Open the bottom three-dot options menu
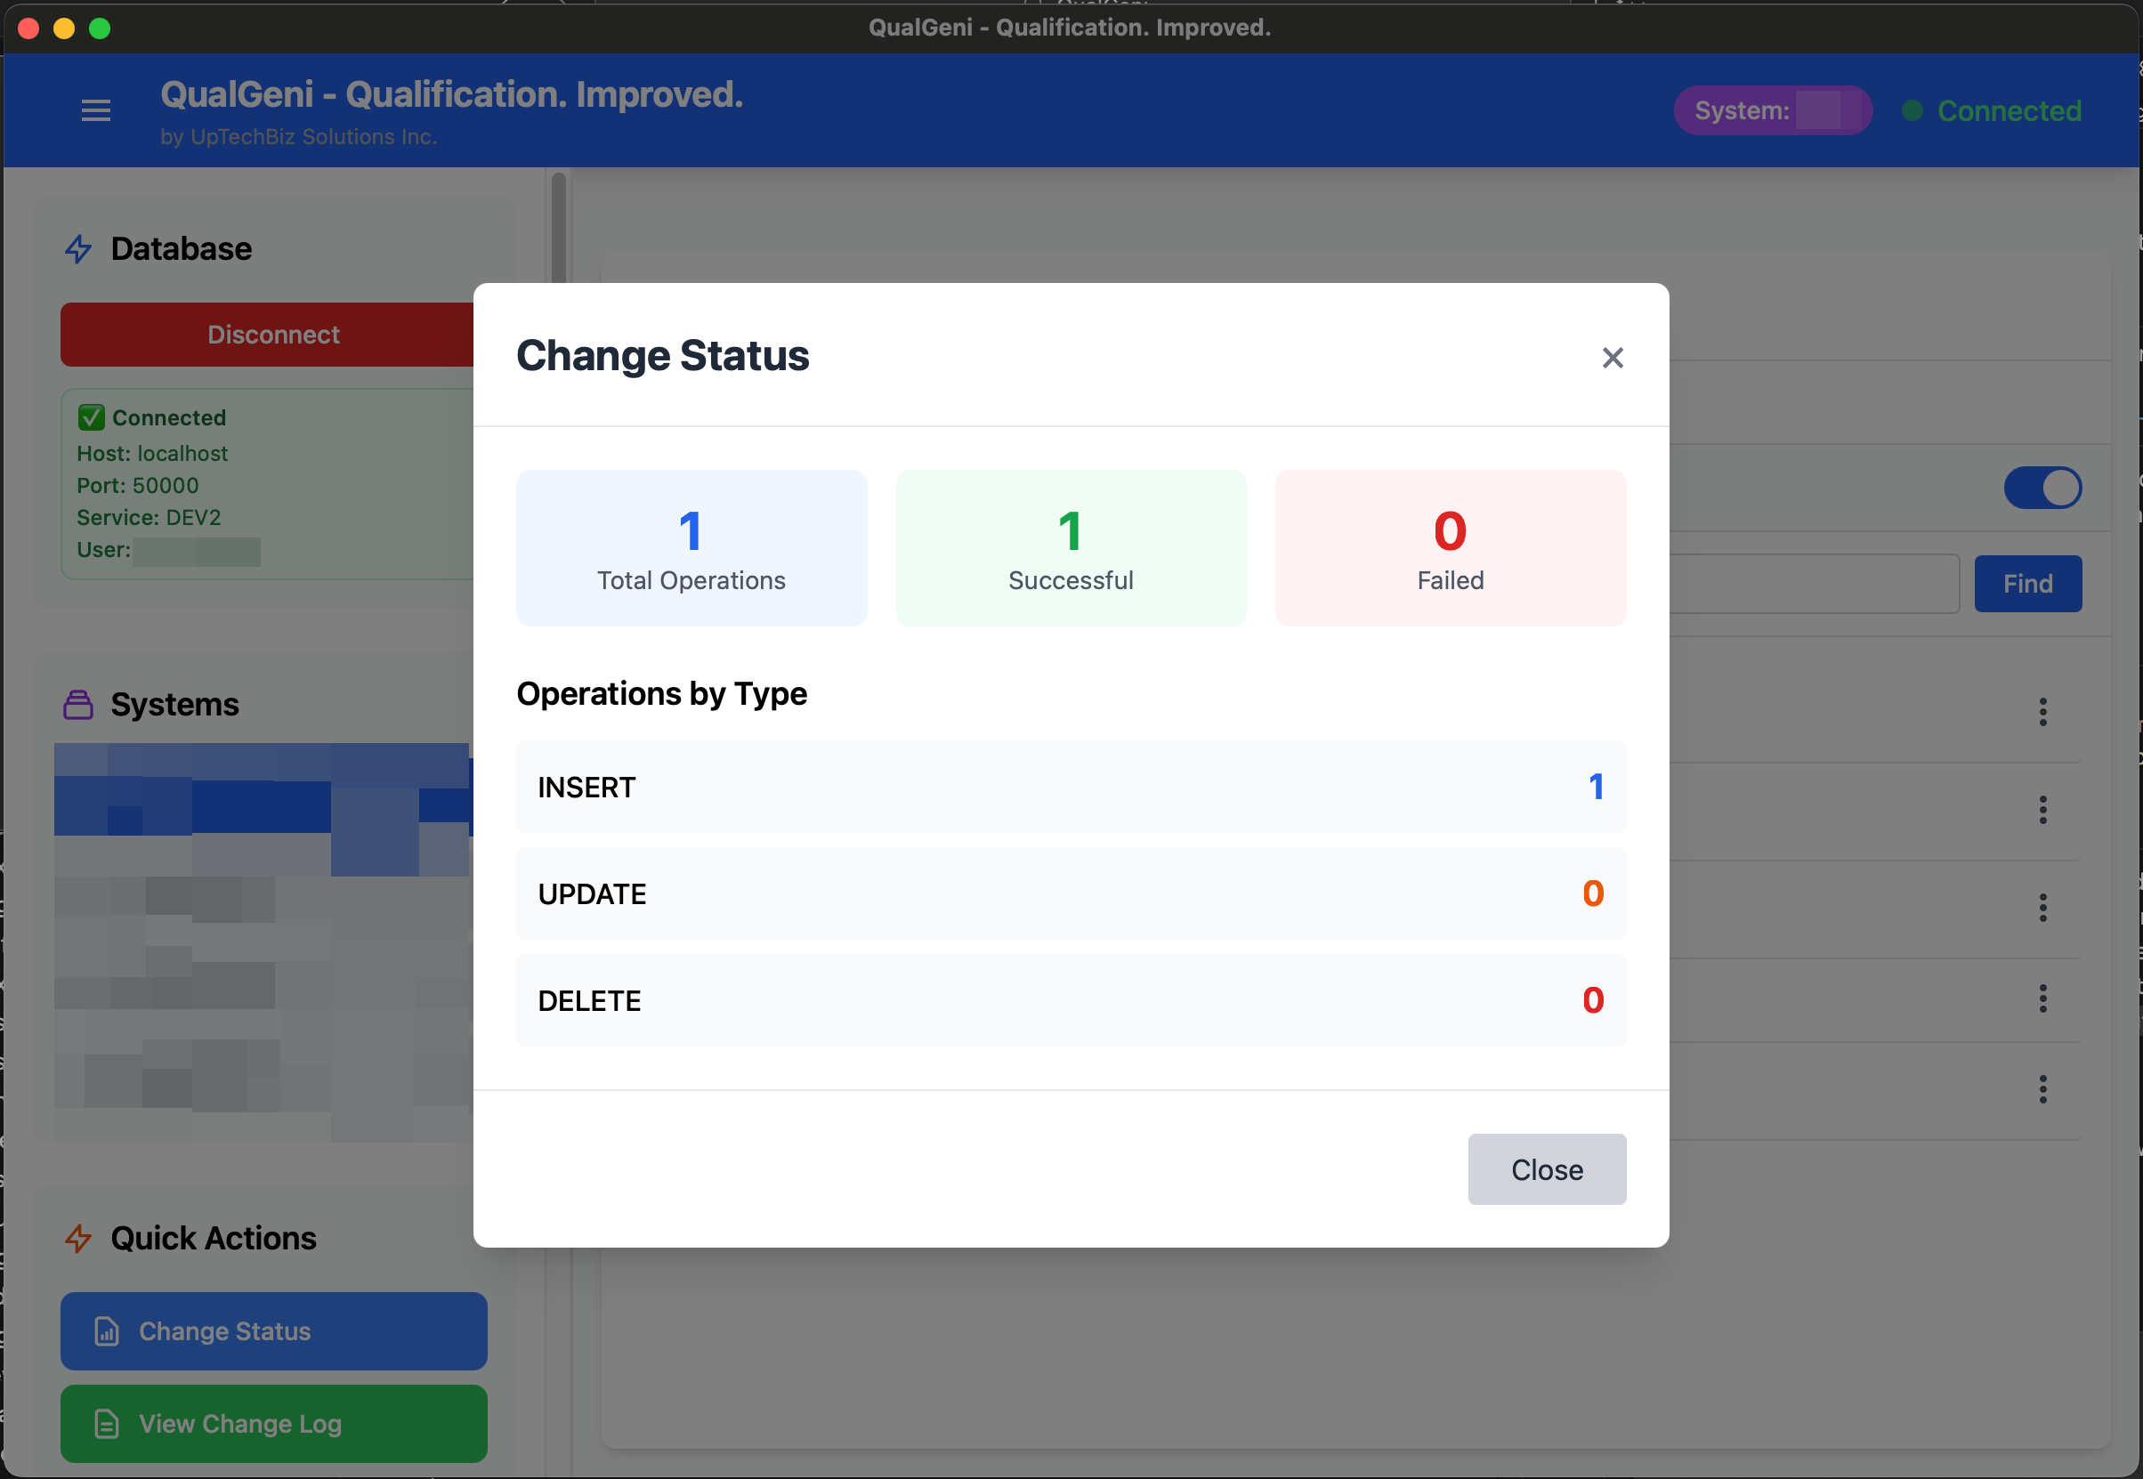 pyautogui.click(x=2044, y=1090)
